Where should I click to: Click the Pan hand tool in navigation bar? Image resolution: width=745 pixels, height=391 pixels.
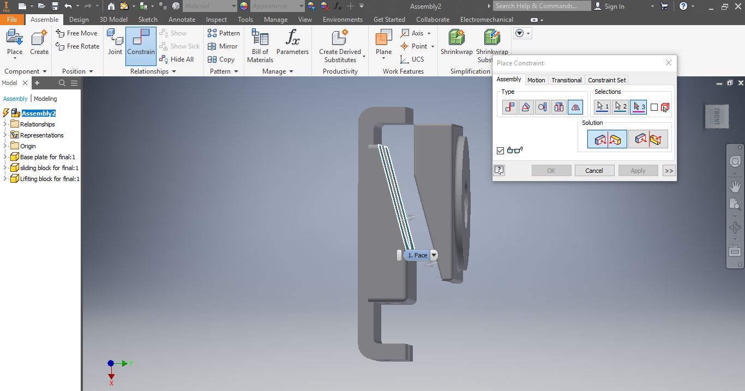click(735, 187)
